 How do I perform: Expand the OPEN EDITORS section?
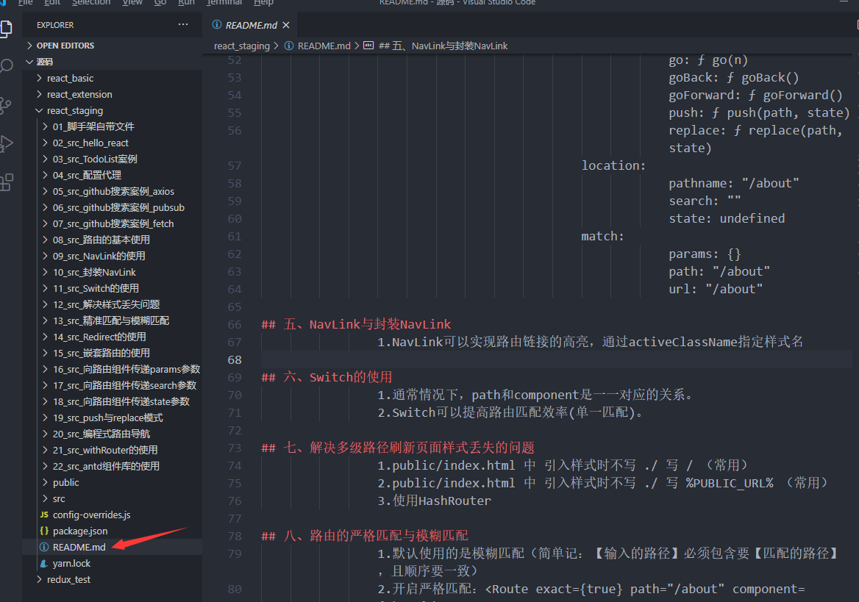30,46
